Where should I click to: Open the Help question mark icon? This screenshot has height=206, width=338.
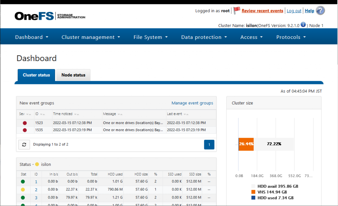click(x=320, y=10)
